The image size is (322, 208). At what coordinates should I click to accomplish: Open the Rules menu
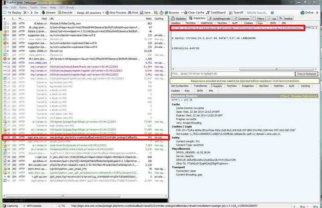pos(23,7)
